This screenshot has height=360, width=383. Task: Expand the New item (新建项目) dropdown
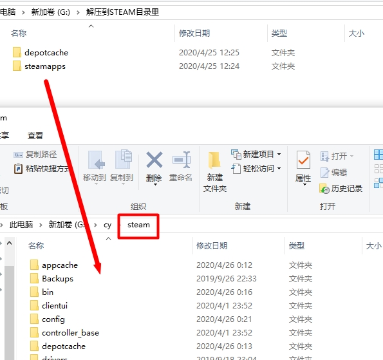279,154
